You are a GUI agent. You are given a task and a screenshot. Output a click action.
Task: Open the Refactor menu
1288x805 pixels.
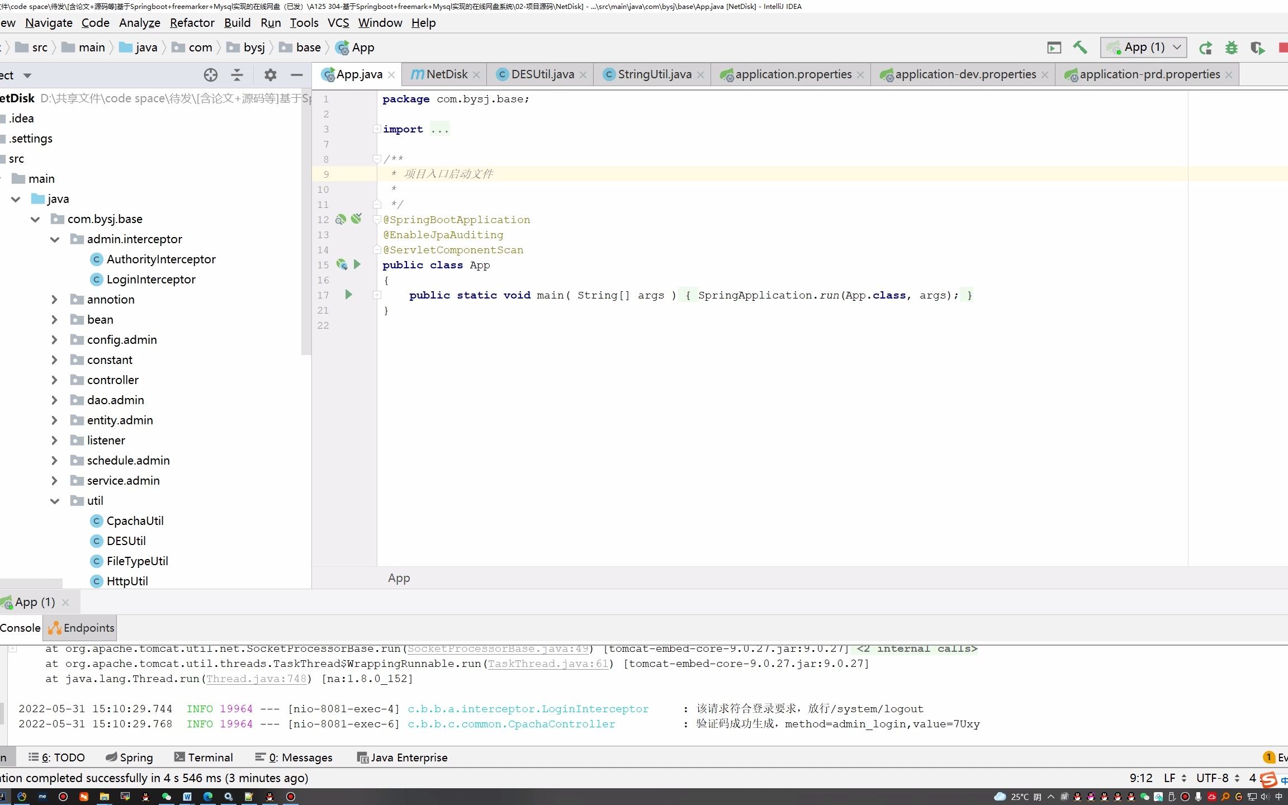tap(192, 23)
